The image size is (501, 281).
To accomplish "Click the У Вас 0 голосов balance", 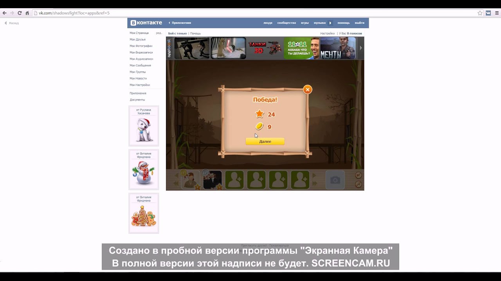I will coord(350,34).
